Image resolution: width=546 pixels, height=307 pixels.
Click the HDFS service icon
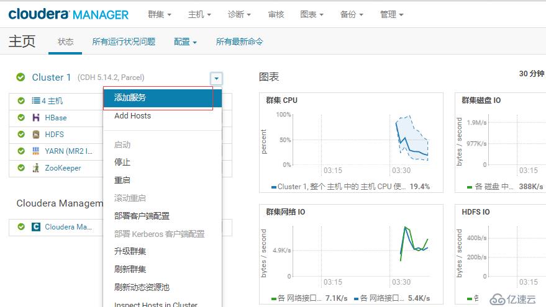[x=36, y=134]
